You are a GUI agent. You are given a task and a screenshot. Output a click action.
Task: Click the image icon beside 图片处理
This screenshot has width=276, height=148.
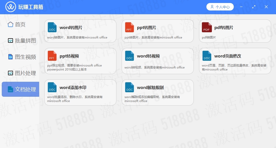point(10,73)
